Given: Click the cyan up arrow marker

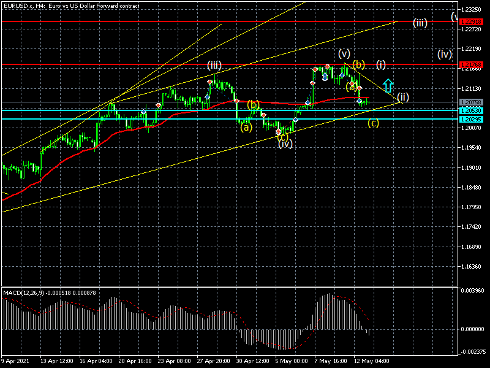Looking at the screenshot, I should pyautogui.click(x=388, y=85).
